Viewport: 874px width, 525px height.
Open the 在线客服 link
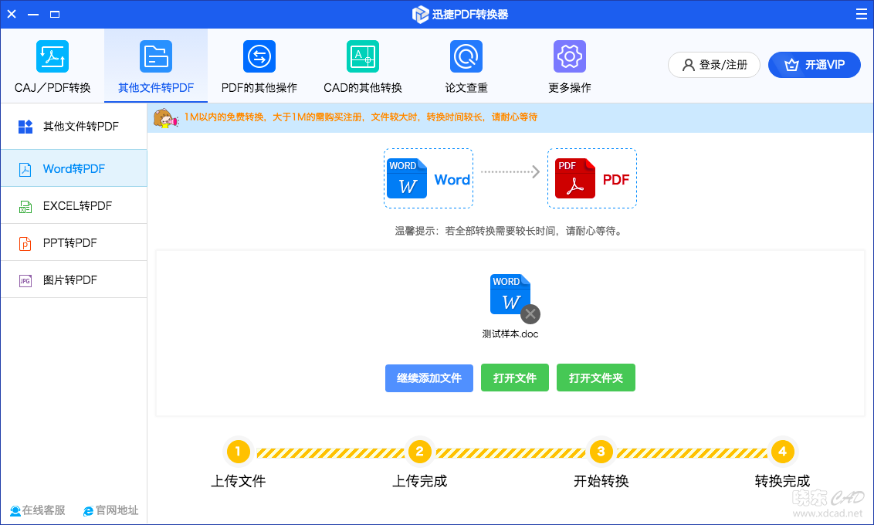38,510
